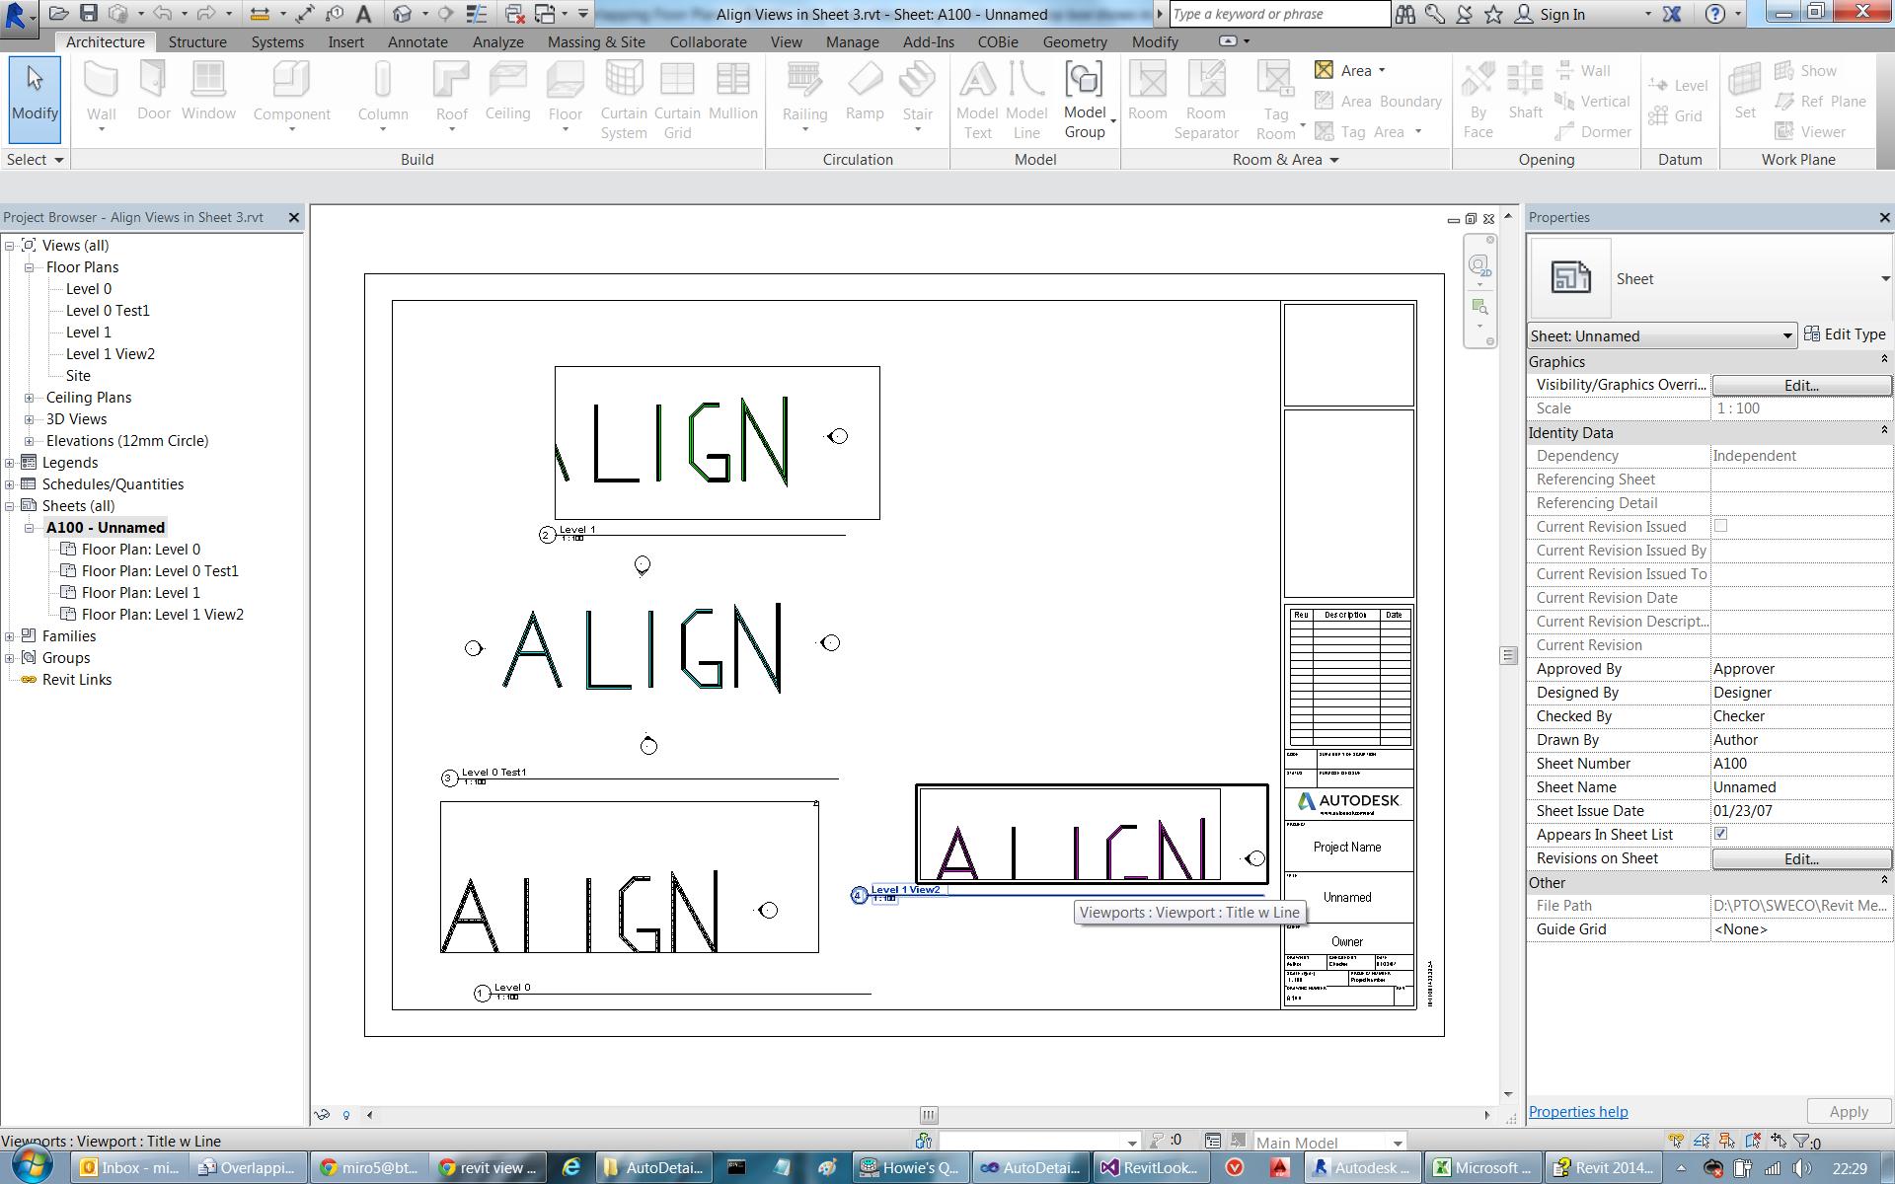Click Edit button for Visibility/Graphics Overrides
Viewport: 1895px width, 1184px height.
click(x=1800, y=385)
